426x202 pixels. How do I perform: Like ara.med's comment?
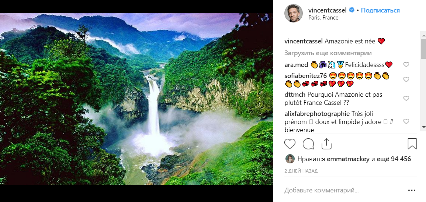point(406,65)
